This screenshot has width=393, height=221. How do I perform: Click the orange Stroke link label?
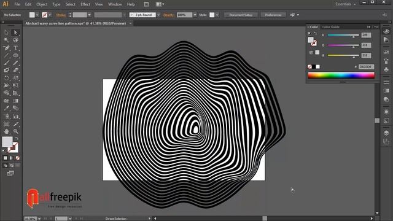click(x=61, y=15)
